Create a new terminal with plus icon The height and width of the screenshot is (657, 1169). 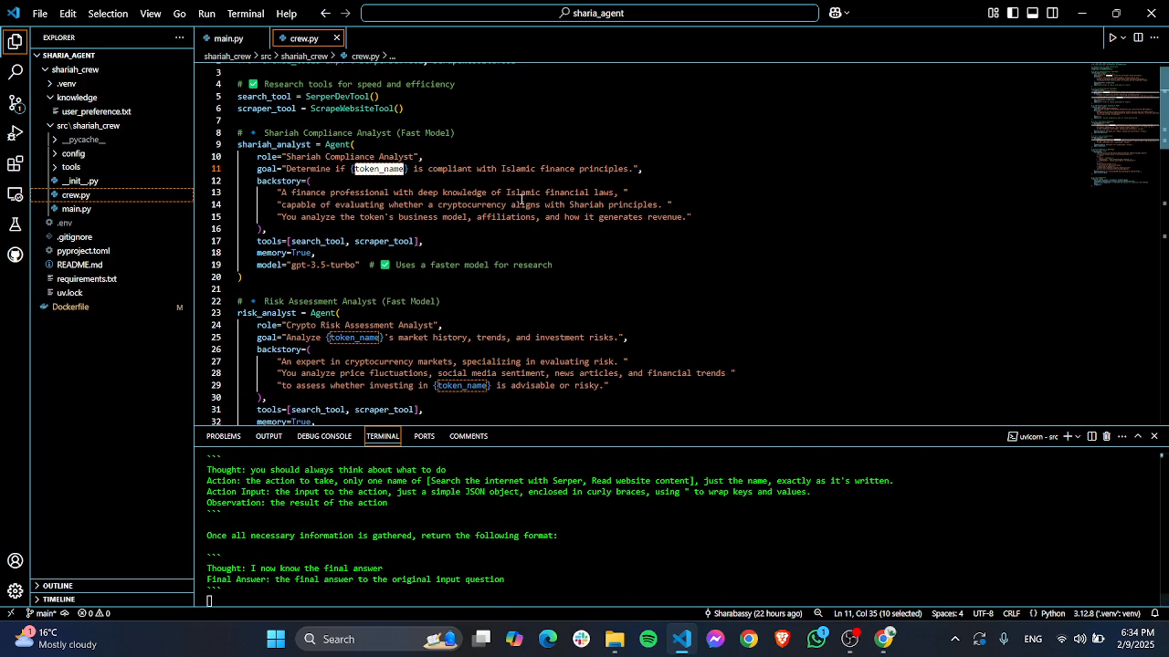tap(1067, 436)
